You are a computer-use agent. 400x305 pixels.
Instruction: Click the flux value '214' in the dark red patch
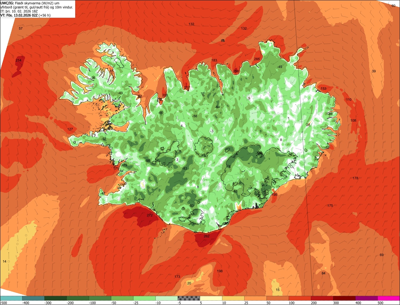[18, 60]
